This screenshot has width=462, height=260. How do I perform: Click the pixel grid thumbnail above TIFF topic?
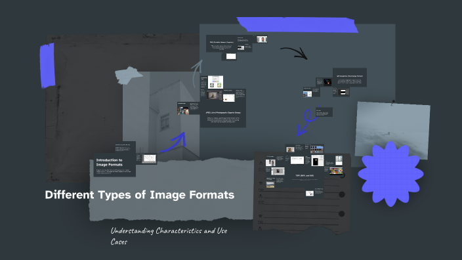317,149
